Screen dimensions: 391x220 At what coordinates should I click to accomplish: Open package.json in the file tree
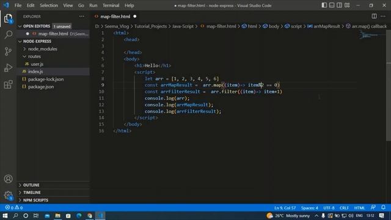[x=41, y=87]
